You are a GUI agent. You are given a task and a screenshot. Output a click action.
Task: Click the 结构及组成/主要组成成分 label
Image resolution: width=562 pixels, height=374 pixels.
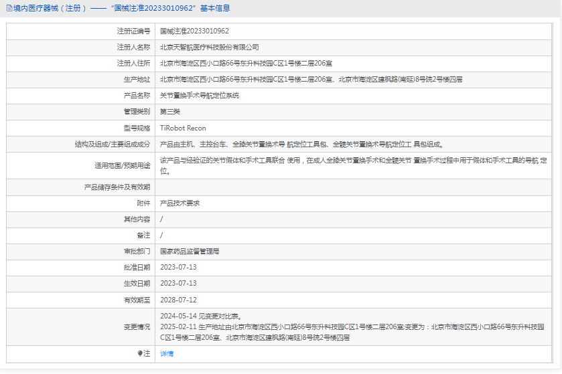click(x=113, y=145)
